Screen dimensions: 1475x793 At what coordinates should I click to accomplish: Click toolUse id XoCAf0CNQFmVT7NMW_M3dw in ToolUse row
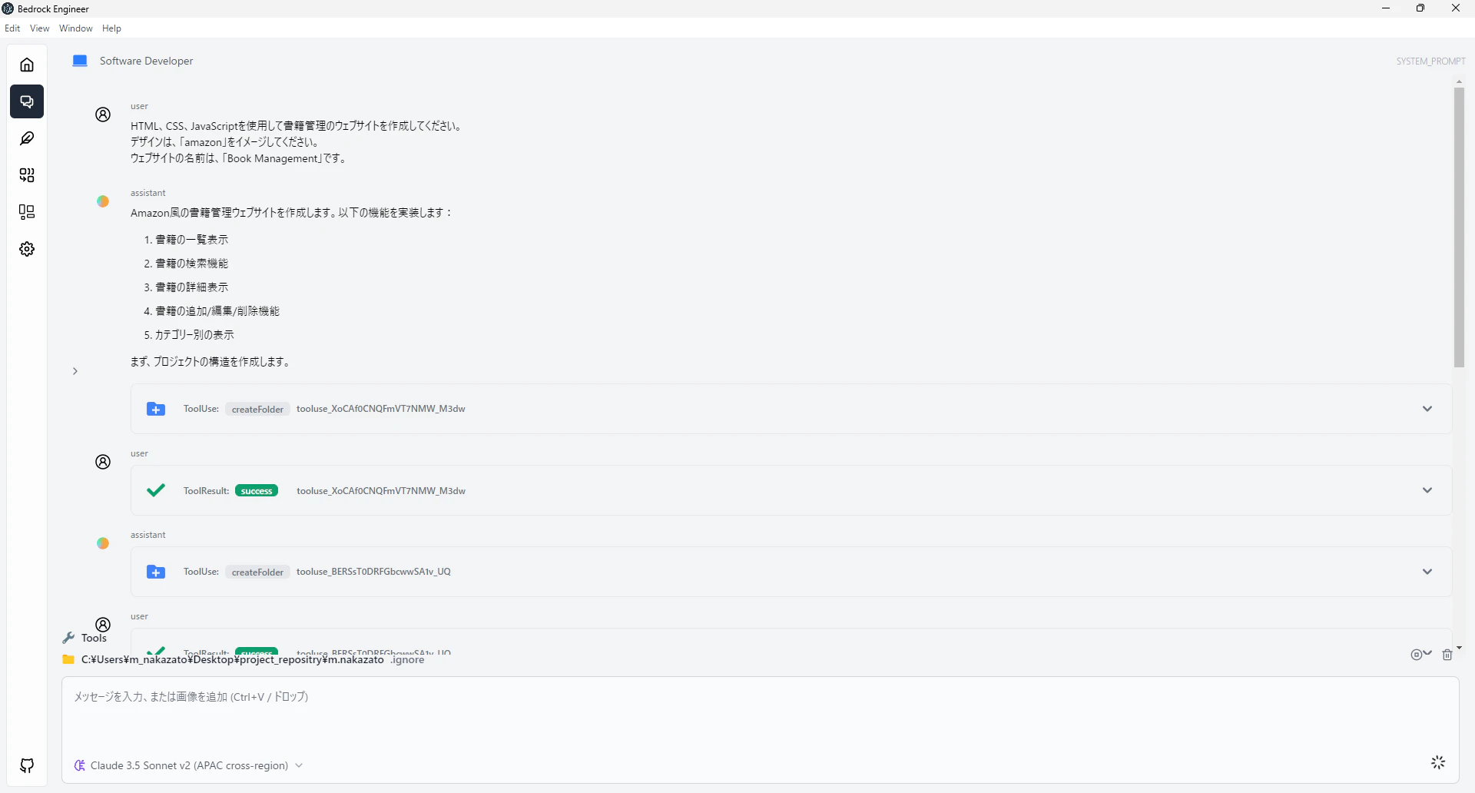(x=381, y=409)
